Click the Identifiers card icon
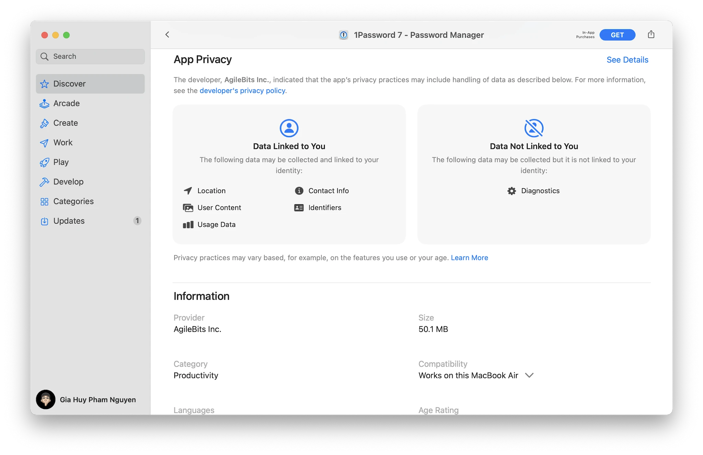The image size is (703, 455). [x=299, y=208]
